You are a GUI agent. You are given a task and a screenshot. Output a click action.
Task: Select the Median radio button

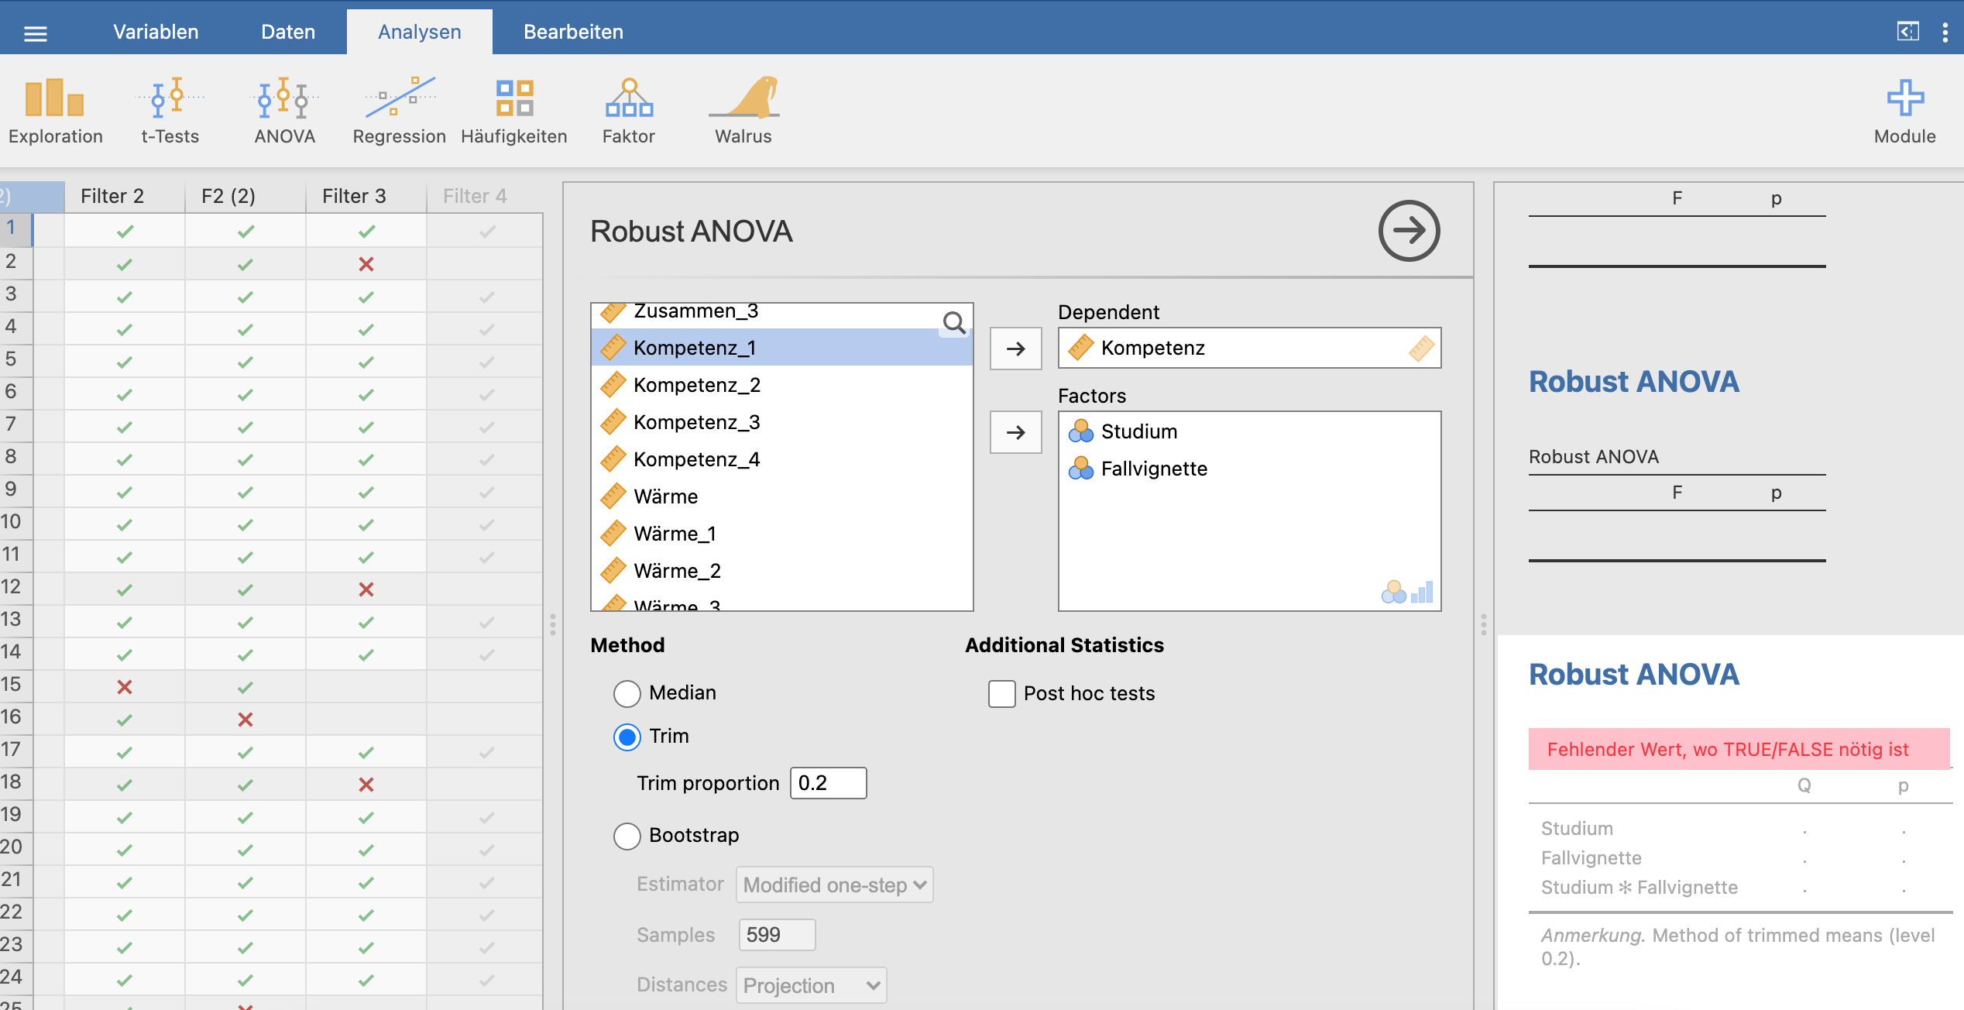click(623, 693)
